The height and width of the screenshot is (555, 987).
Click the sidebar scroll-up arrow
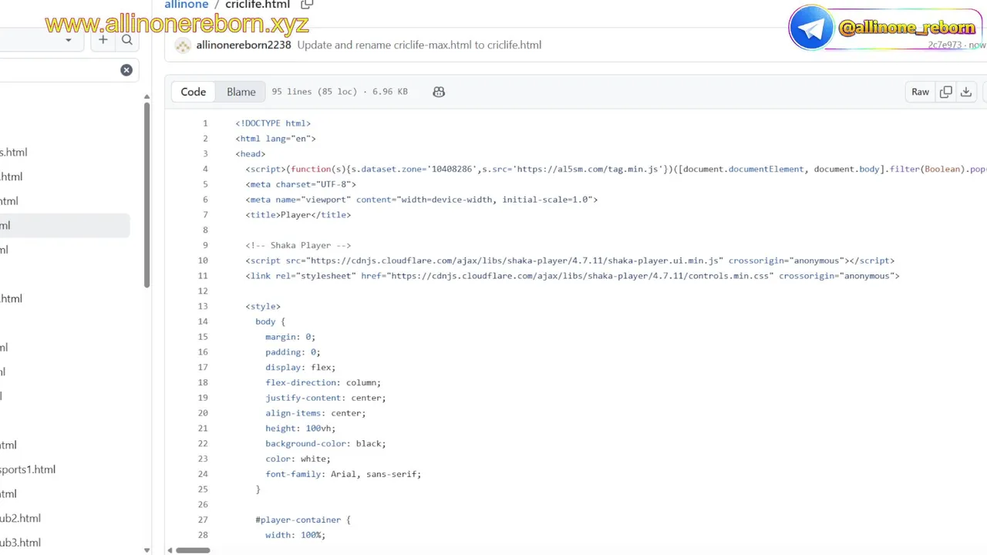[147, 97]
